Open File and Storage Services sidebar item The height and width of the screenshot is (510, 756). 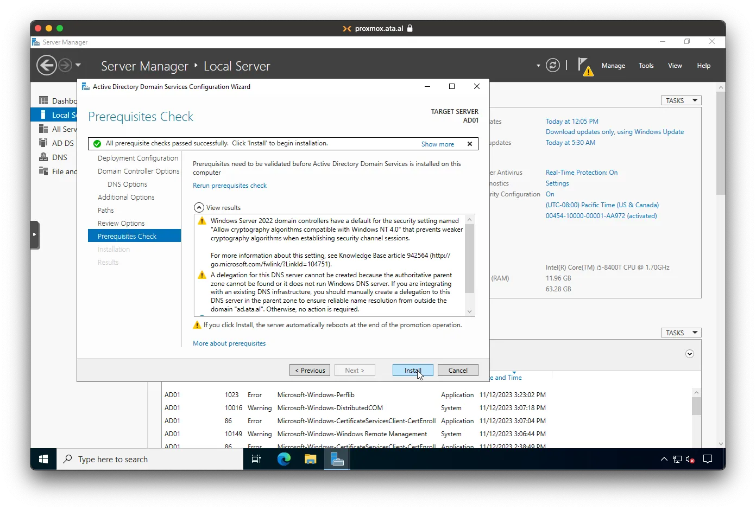click(58, 171)
